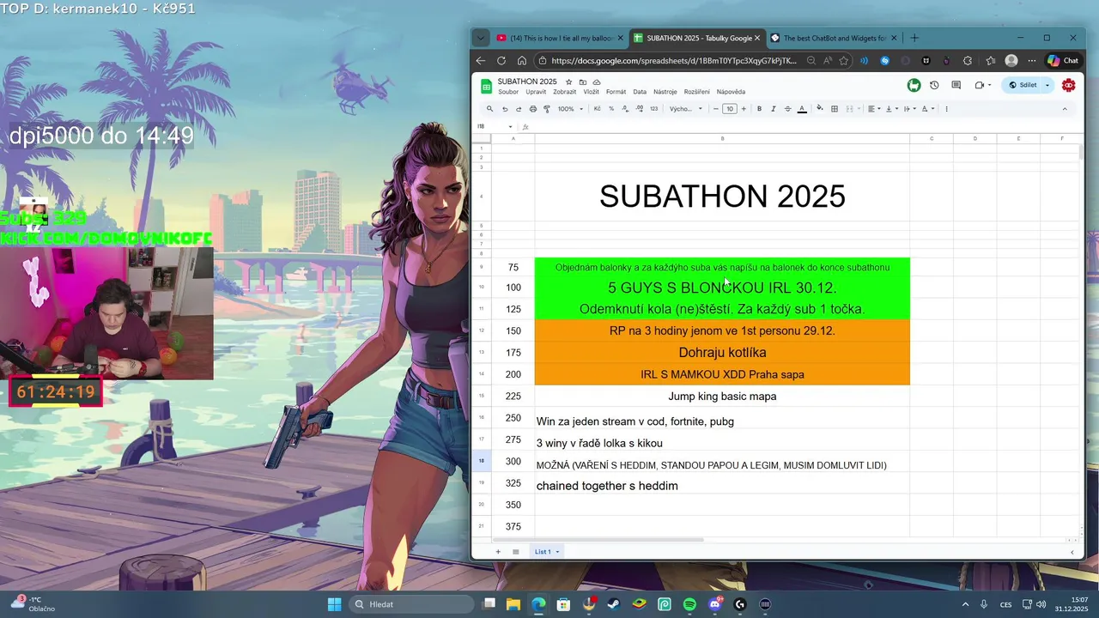Image resolution: width=1099 pixels, height=618 pixels.
Task: Open the Formát menu
Action: (616, 92)
